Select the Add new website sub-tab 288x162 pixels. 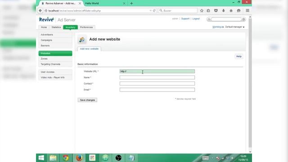tap(89, 49)
